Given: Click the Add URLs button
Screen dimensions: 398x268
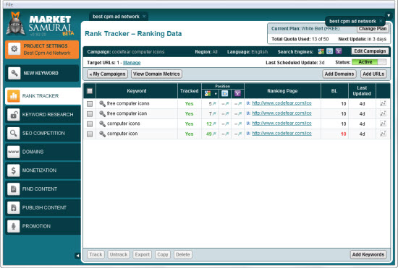Looking at the screenshot, I should click(x=373, y=74).
